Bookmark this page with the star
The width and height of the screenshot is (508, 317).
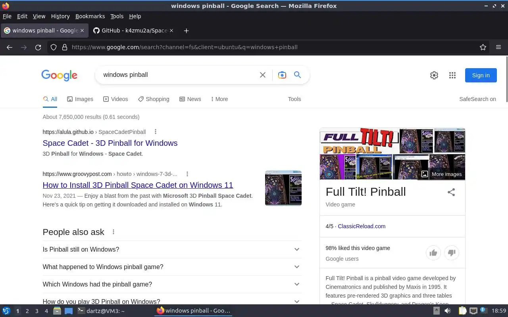pos(483,47)
